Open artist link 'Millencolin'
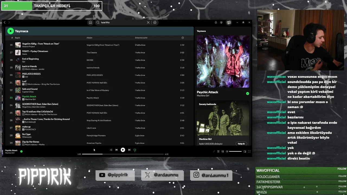The image size is (347, 195). pyautogui.click(x=27, y=137)
